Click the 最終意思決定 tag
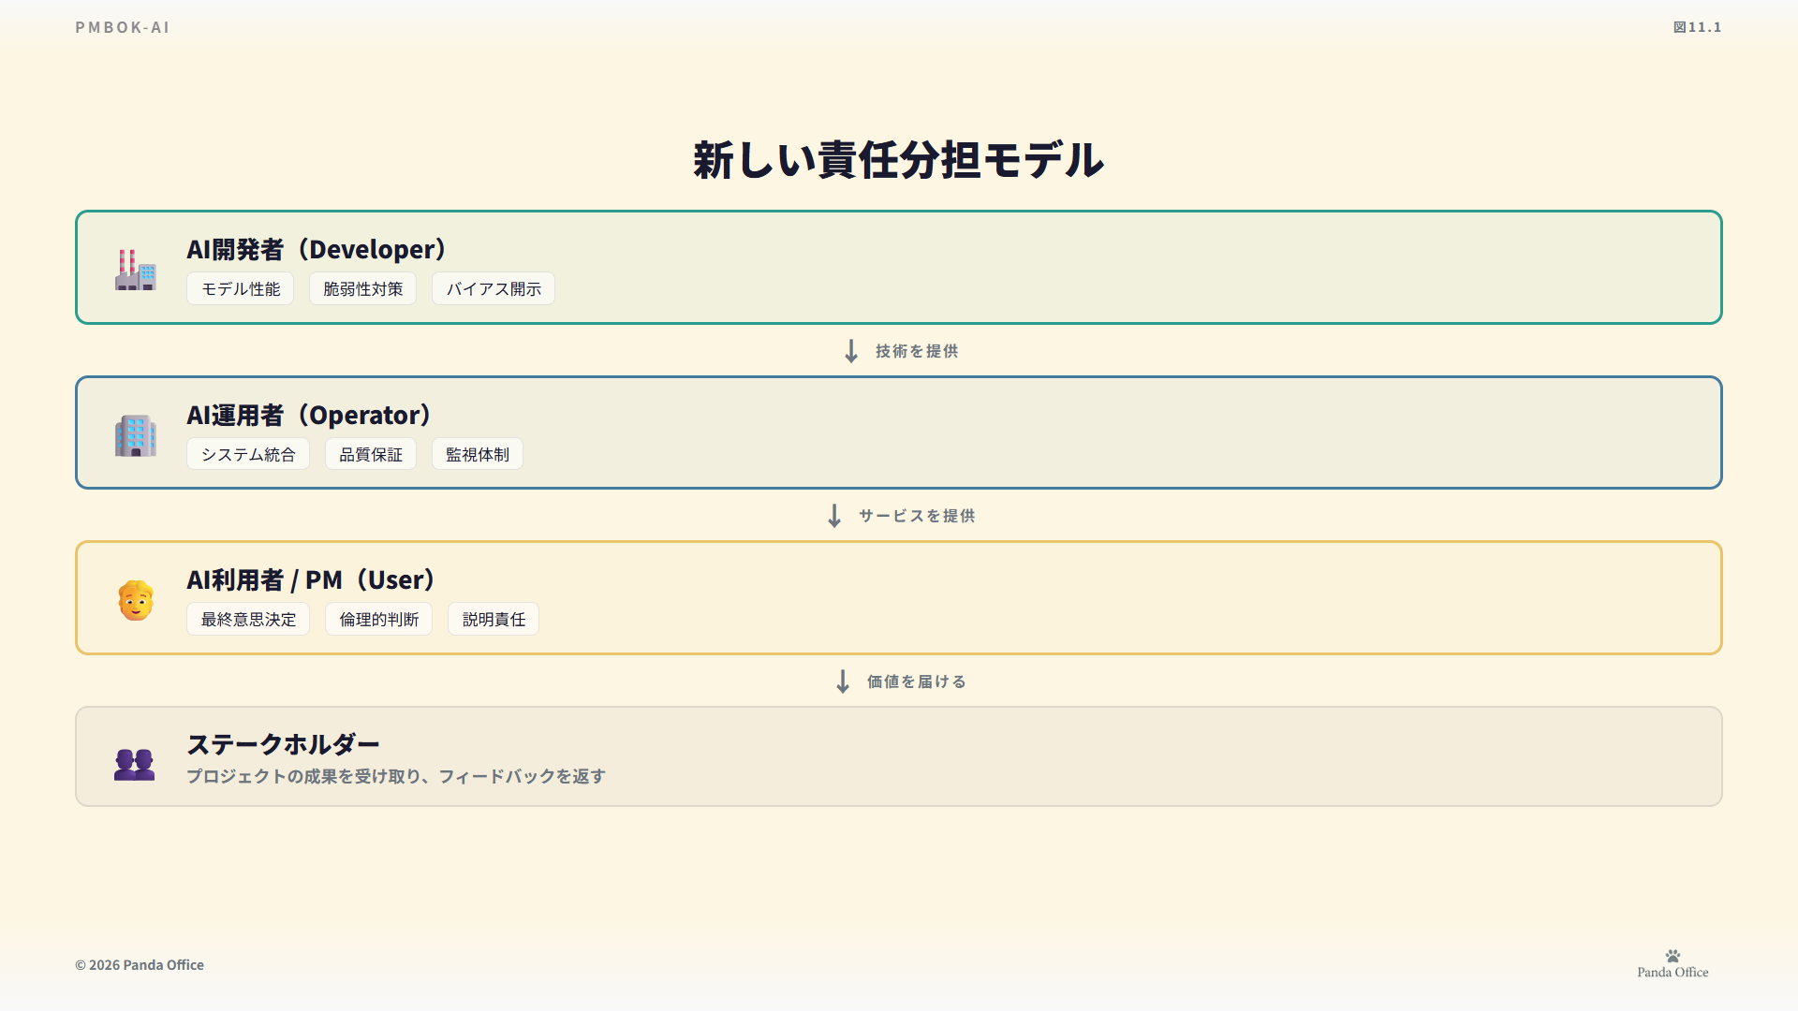Image resolution: width=1798 pixels, height=1011 pixels. tap(248, 620)
